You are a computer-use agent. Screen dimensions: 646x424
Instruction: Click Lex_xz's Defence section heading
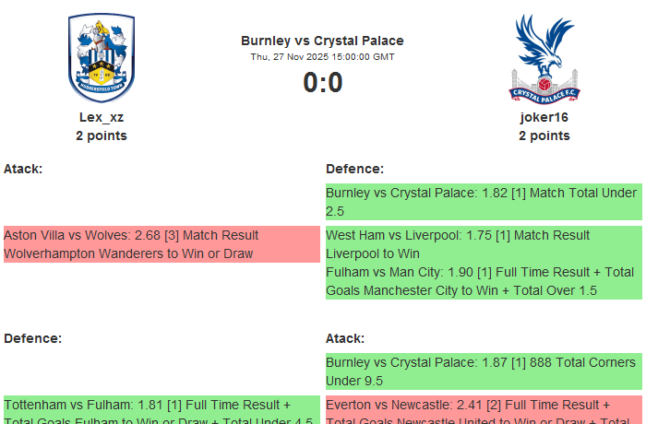[x=32, y=338]
